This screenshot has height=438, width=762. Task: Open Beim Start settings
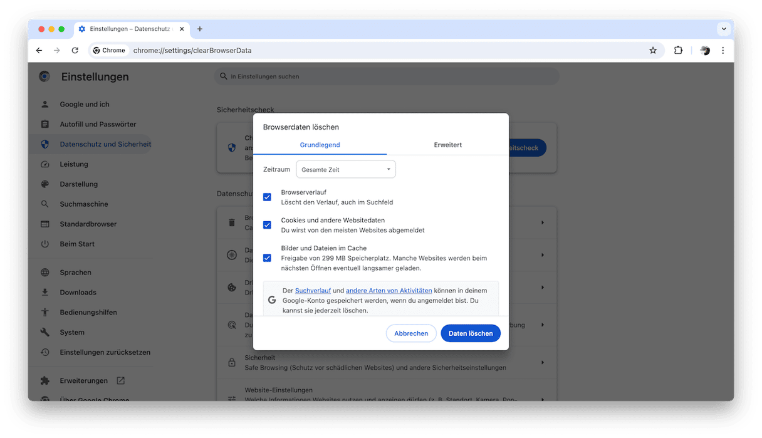point(77,244)
